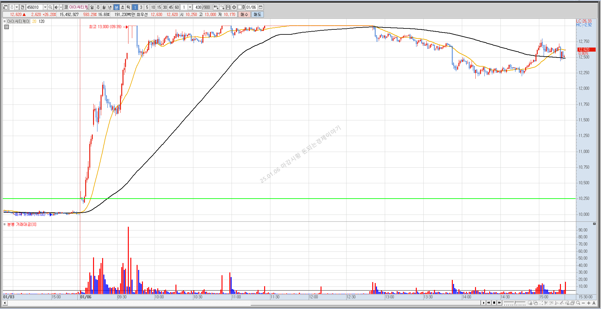Click the data grid icon under stock name

click(x=7, y=27)
